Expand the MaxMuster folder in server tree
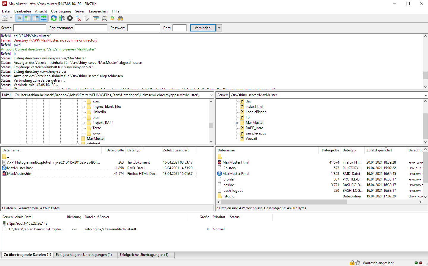428x266 pixels. [x=236, y=123]
